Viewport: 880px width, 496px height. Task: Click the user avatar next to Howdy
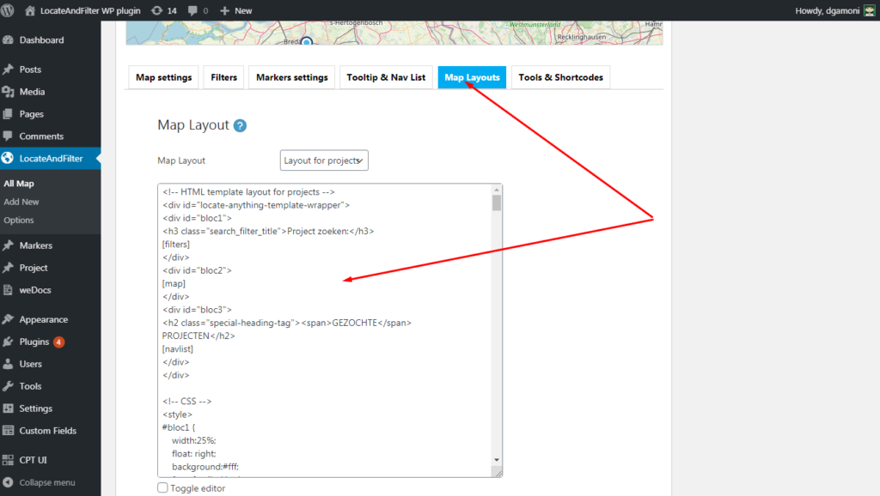click(x=868, y=10)
